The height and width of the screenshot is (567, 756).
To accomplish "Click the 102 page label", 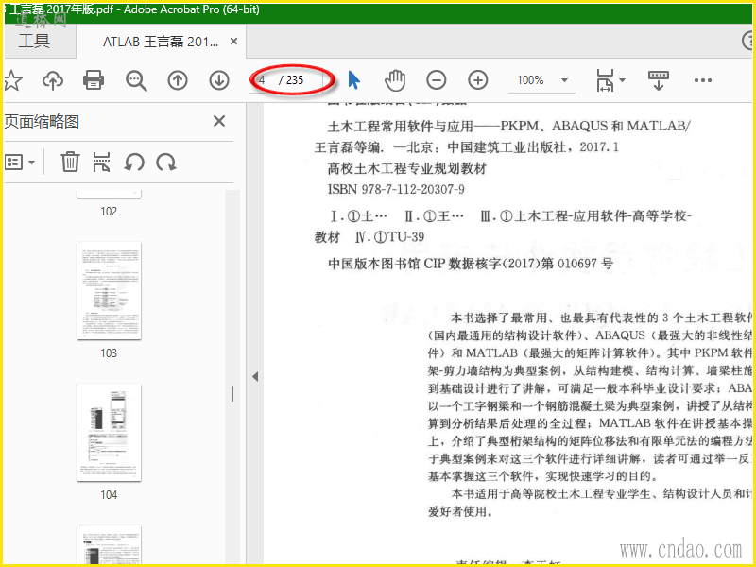I will tap(109, 211).
